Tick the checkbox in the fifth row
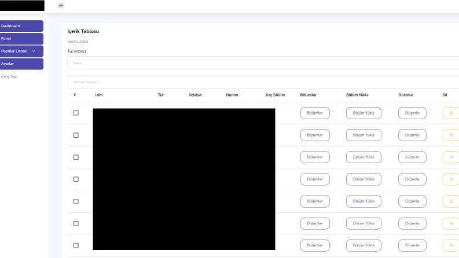Screen dimensions: 459x258 point(76,201)
